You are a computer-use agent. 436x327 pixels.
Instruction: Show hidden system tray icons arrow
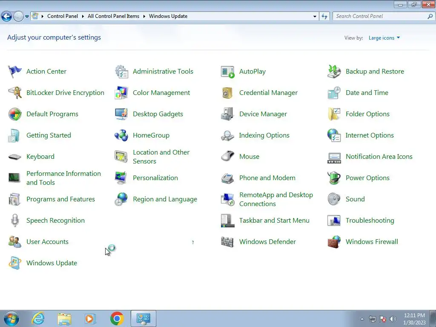click(362, 319)
